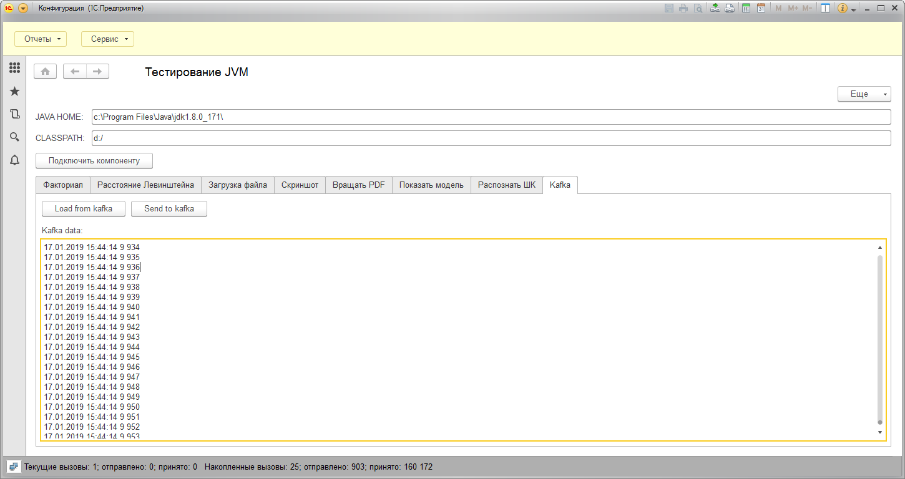Screen dimensions: 905x479
Task: Click the Kafka data scrollbar down arrow
Action: tap(880, 432)
